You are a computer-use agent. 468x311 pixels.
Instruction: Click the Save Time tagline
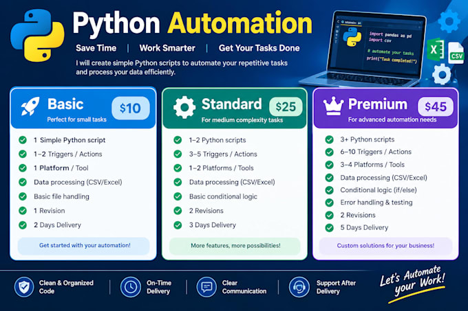[96, 48]
